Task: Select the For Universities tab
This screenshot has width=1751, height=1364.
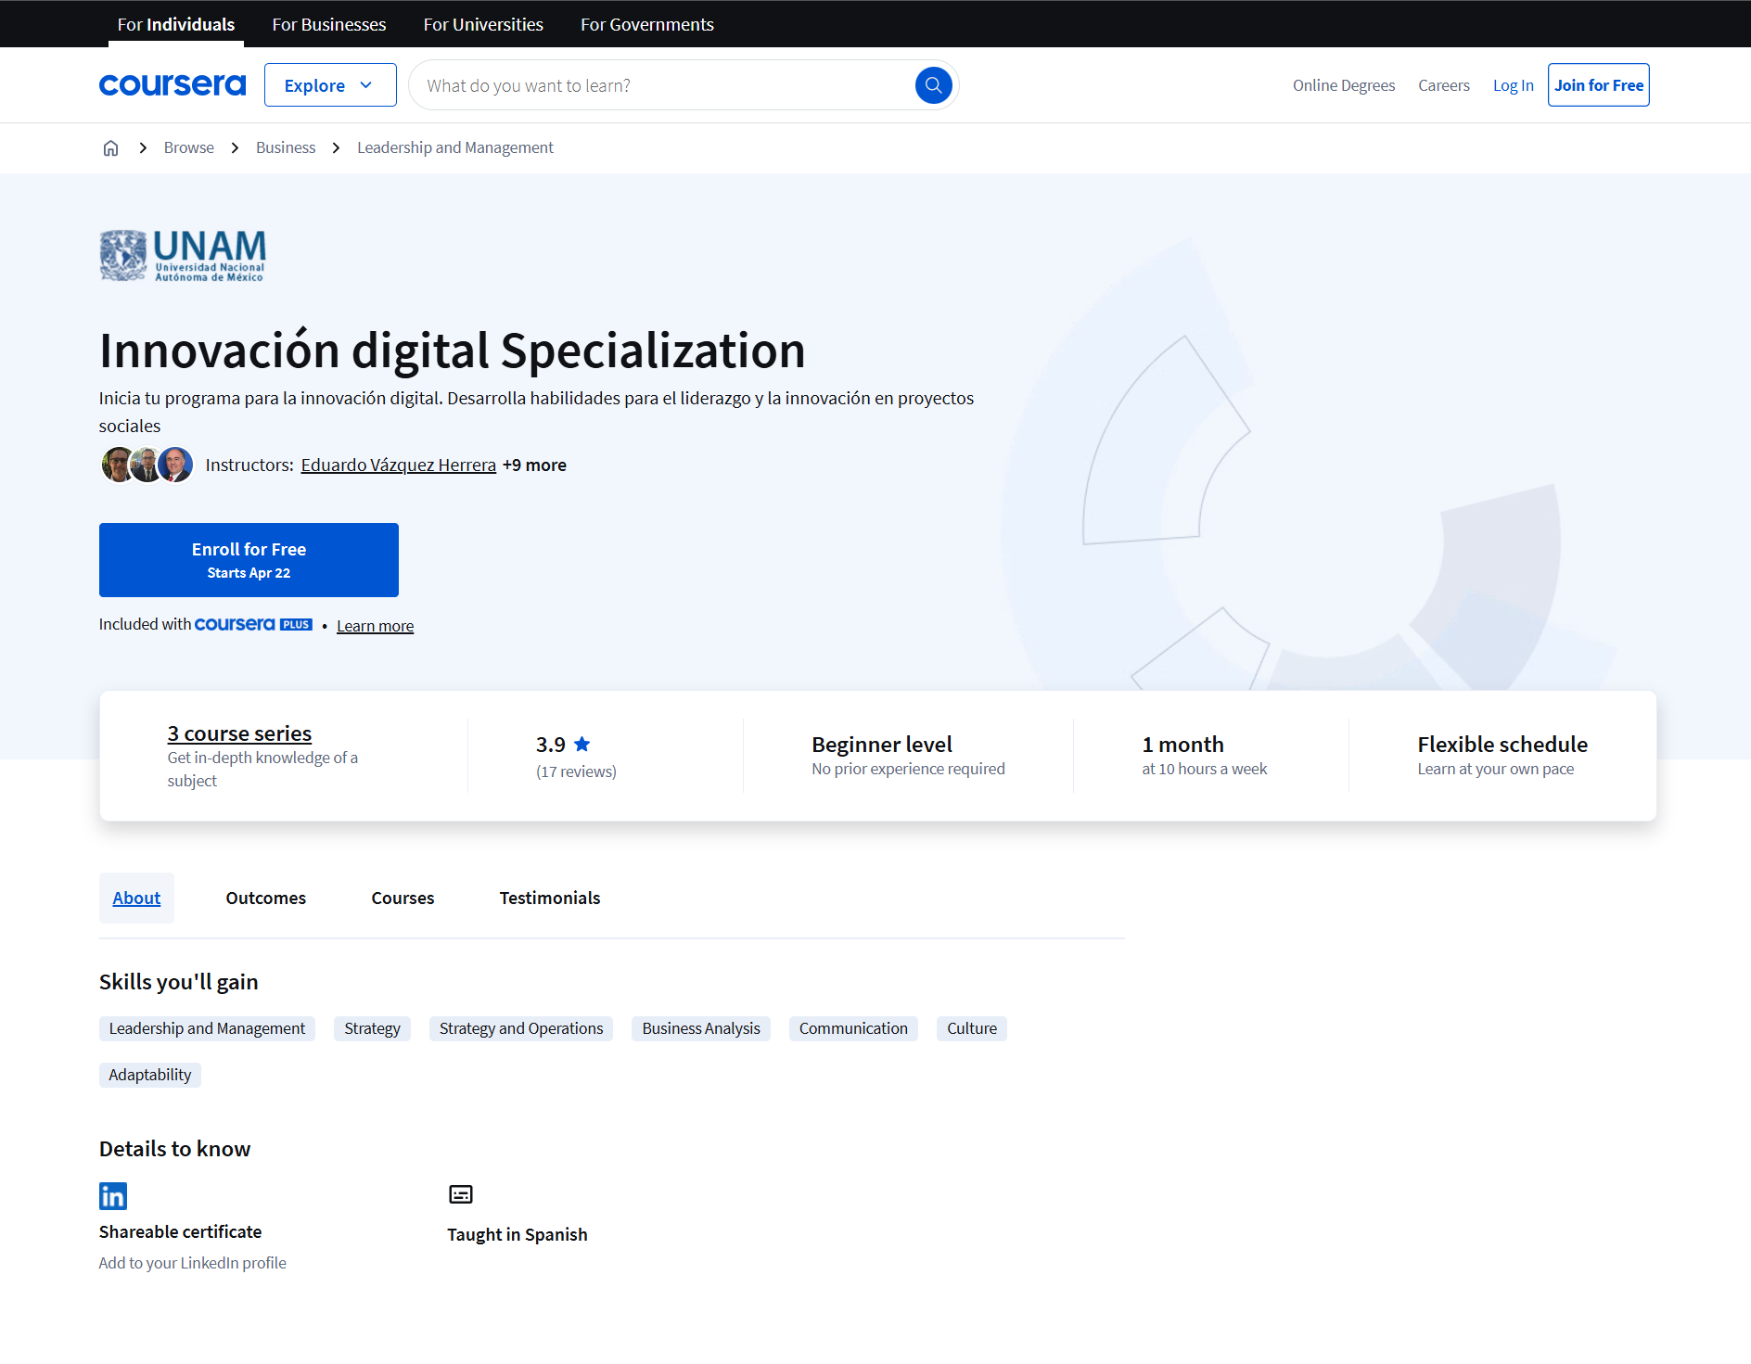Action: 483,24
